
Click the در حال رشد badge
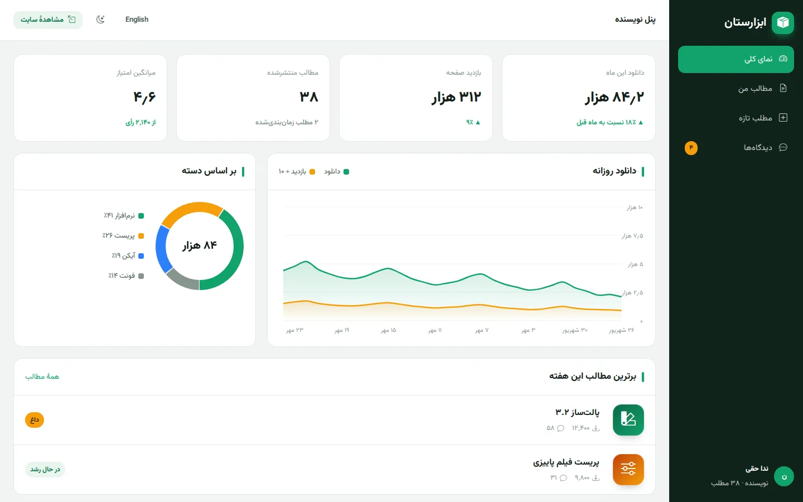45,470
